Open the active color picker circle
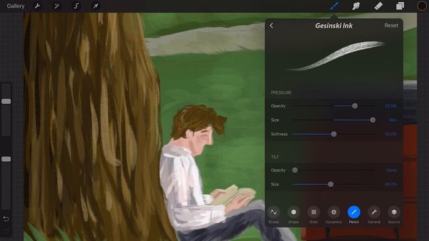Screen dimensions: 429x241 pyautogui.click(x=422, y=6)
